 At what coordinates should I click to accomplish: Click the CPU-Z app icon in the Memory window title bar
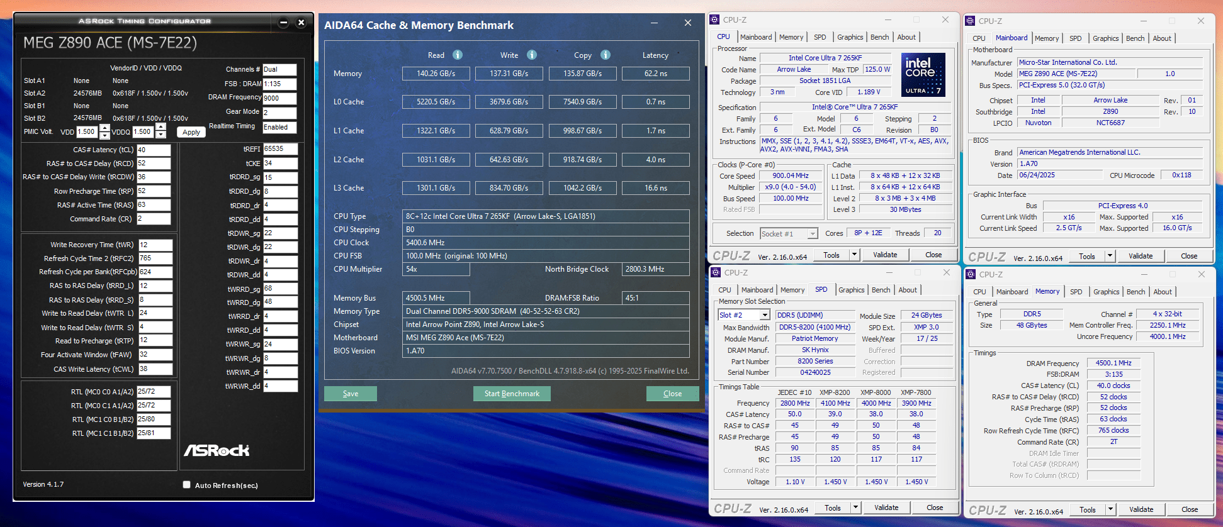[971, 274]
